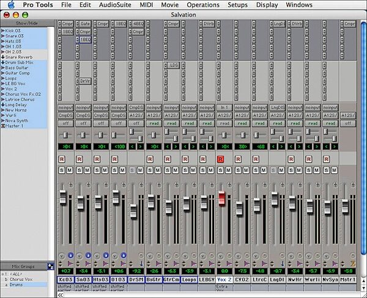Click the red Vox 2 volume fader

(221, 198)
